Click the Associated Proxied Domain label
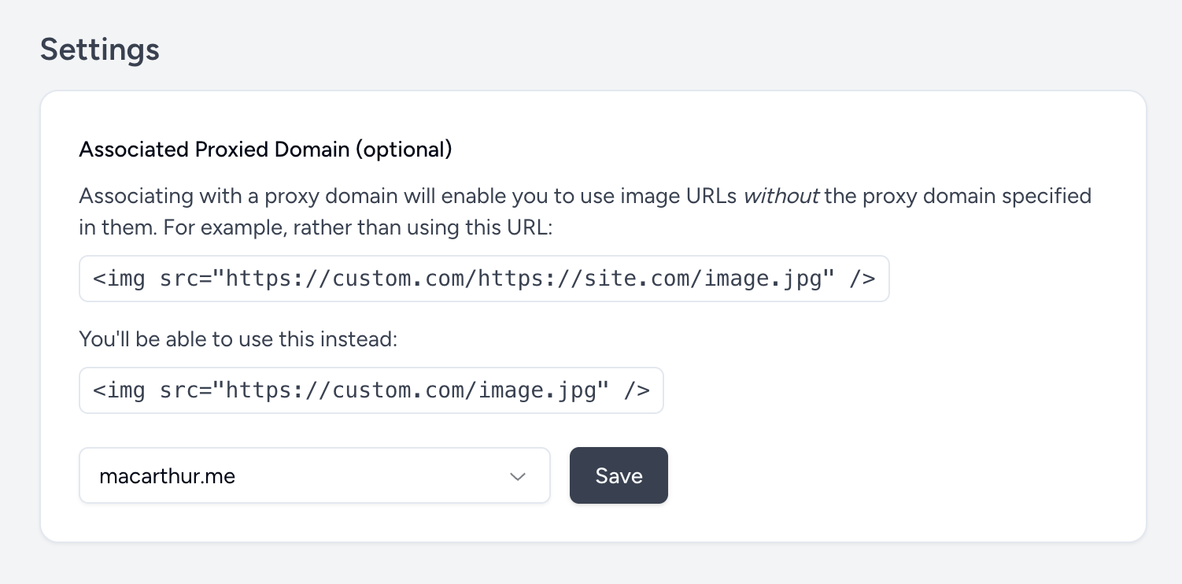Viewport: 1182px width, 584px height. click(x=215, y=150)
